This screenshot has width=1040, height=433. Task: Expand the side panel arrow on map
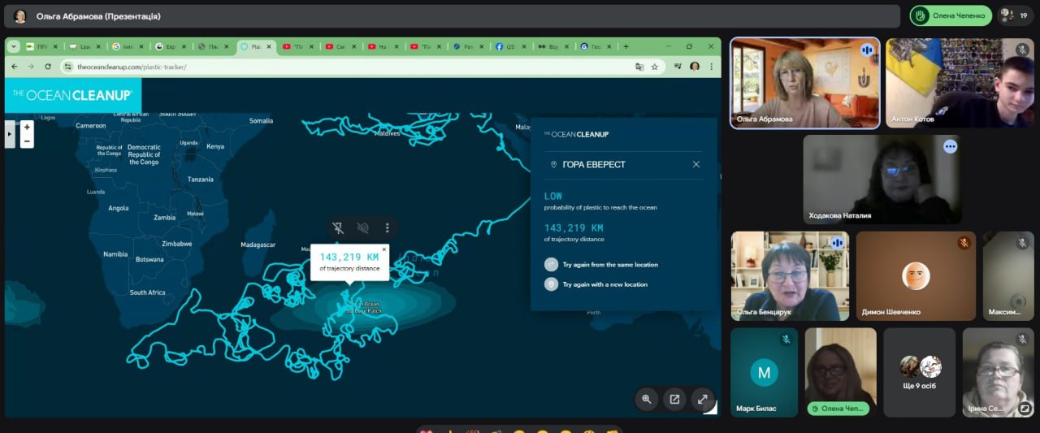tap(10, 135)
